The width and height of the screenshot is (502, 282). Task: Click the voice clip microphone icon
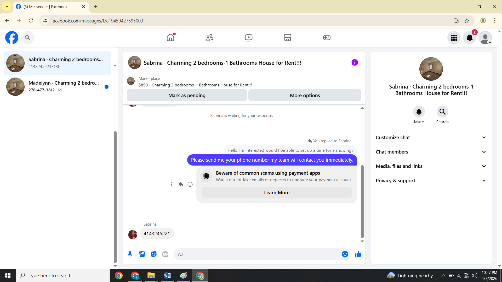coord(130,254)
